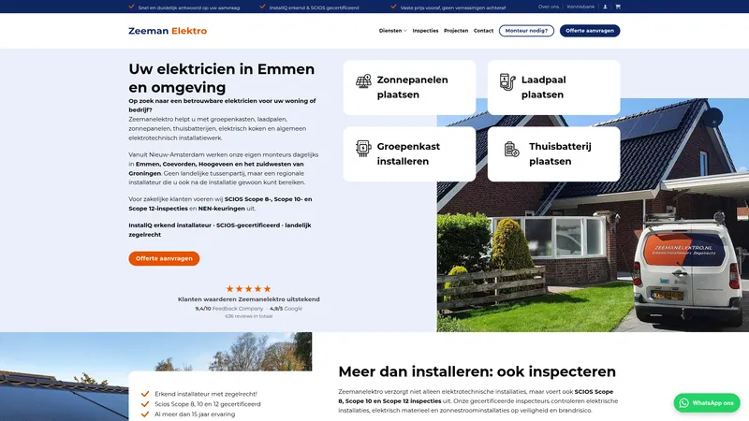Click the fuse box icon
The width and height of the screenshot is (749, 421).
[x=363, y=148]
